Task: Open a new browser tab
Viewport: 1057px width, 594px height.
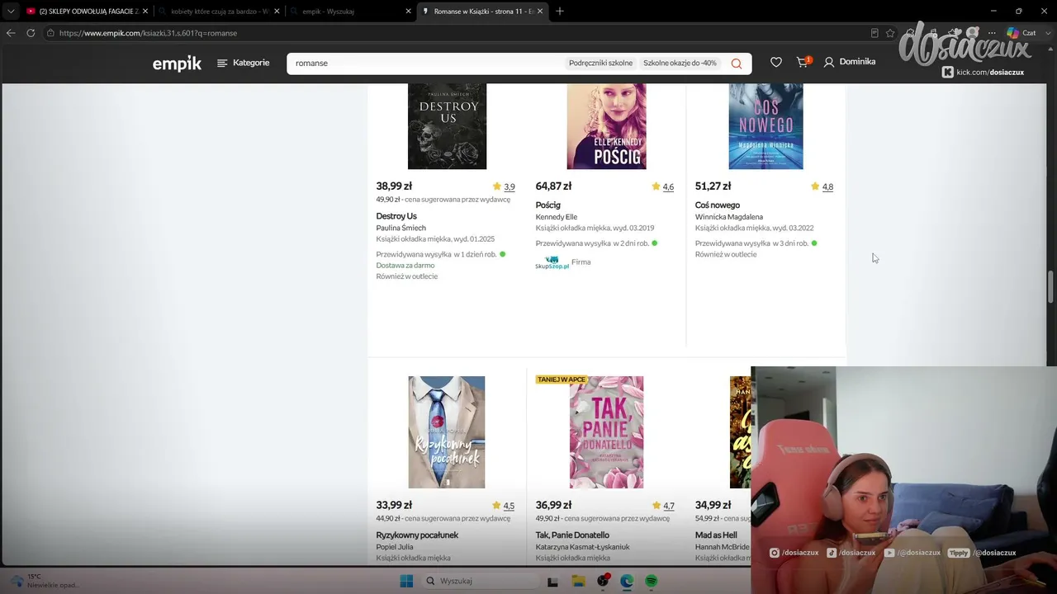Action: point(560,11)
